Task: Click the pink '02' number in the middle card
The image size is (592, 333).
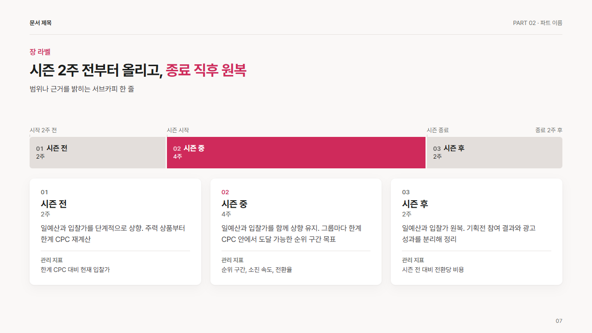Action: [225, 192]
